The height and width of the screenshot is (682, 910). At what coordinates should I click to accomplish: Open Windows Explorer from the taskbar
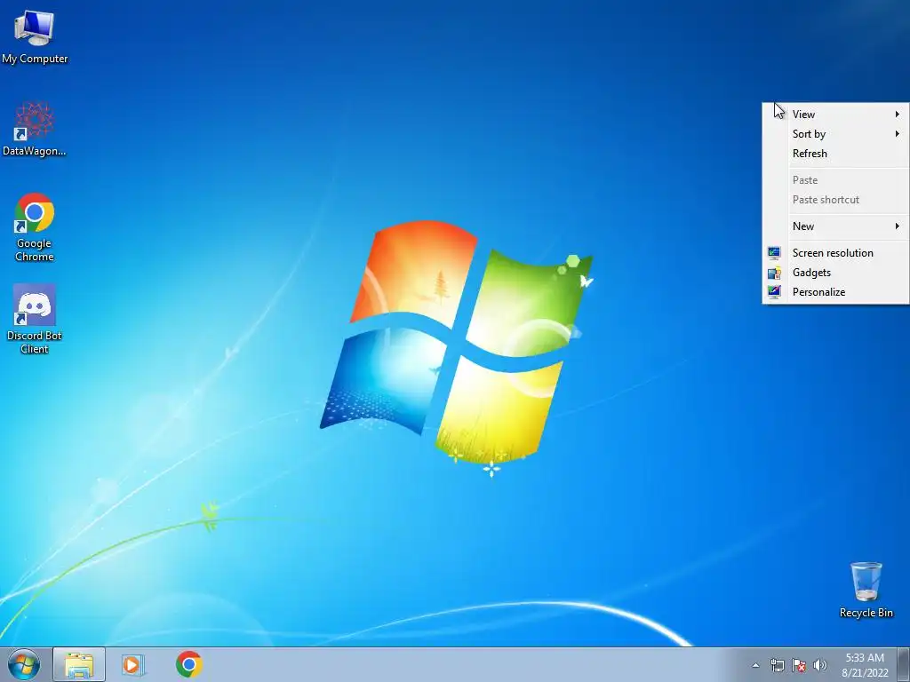tap(79, 664)
